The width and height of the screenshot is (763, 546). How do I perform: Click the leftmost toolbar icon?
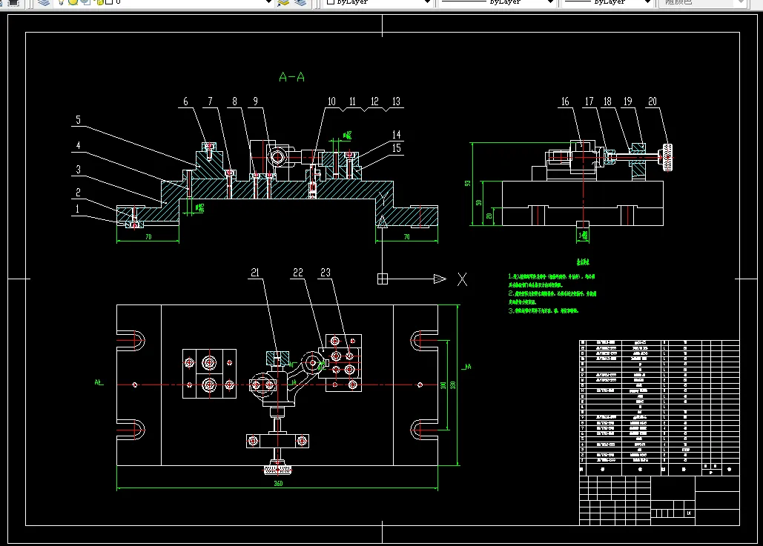(13, 2)
